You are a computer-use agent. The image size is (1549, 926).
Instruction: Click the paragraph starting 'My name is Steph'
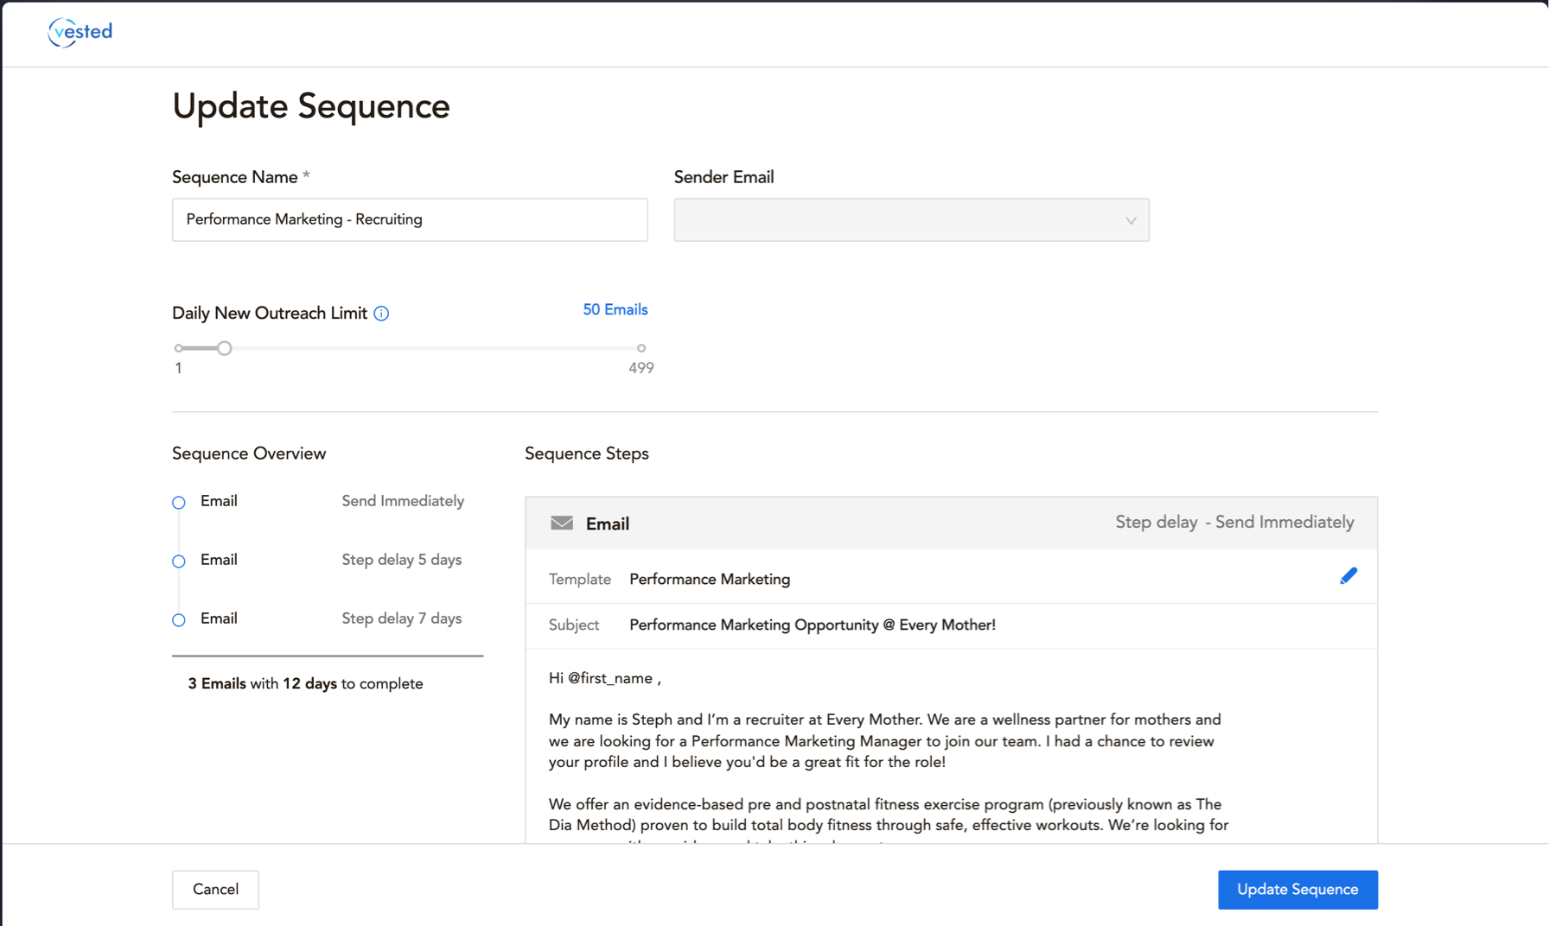click(885, 741)
